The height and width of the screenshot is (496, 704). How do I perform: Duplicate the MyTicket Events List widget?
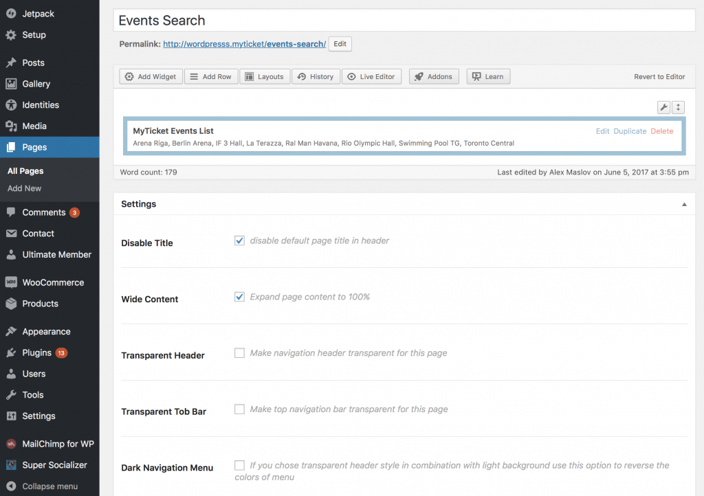point(630,131)
